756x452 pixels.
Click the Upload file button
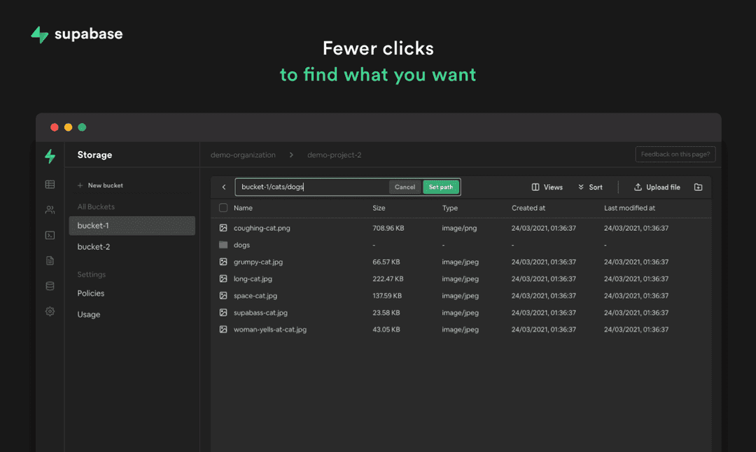(657, 188)
